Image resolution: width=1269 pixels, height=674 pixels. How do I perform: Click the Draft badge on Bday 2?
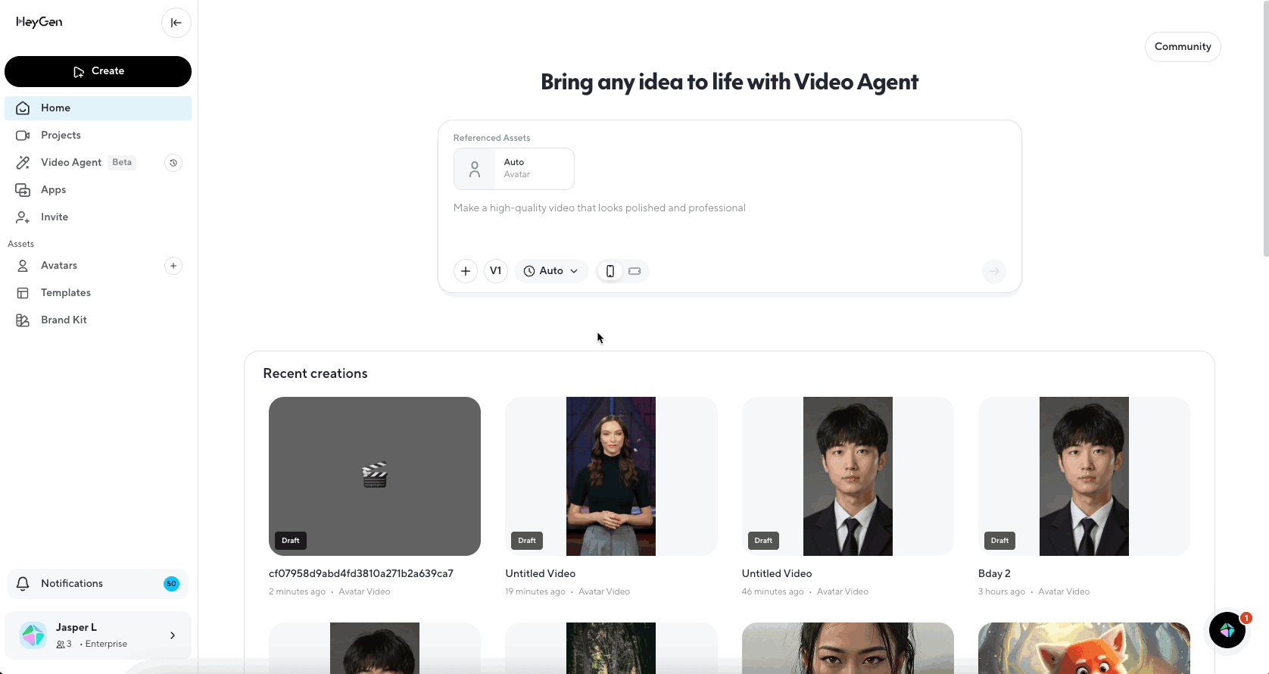[x=999, y=541]
